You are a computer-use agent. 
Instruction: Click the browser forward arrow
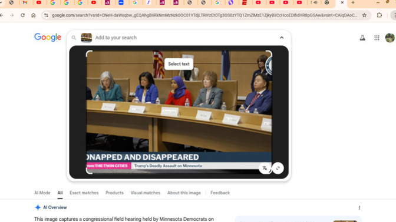pos(12,15)
